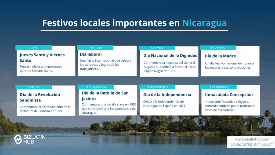Click the "14 de septiembre" date label
Viewport: 275px width, 155px height.
pos(96,87)
